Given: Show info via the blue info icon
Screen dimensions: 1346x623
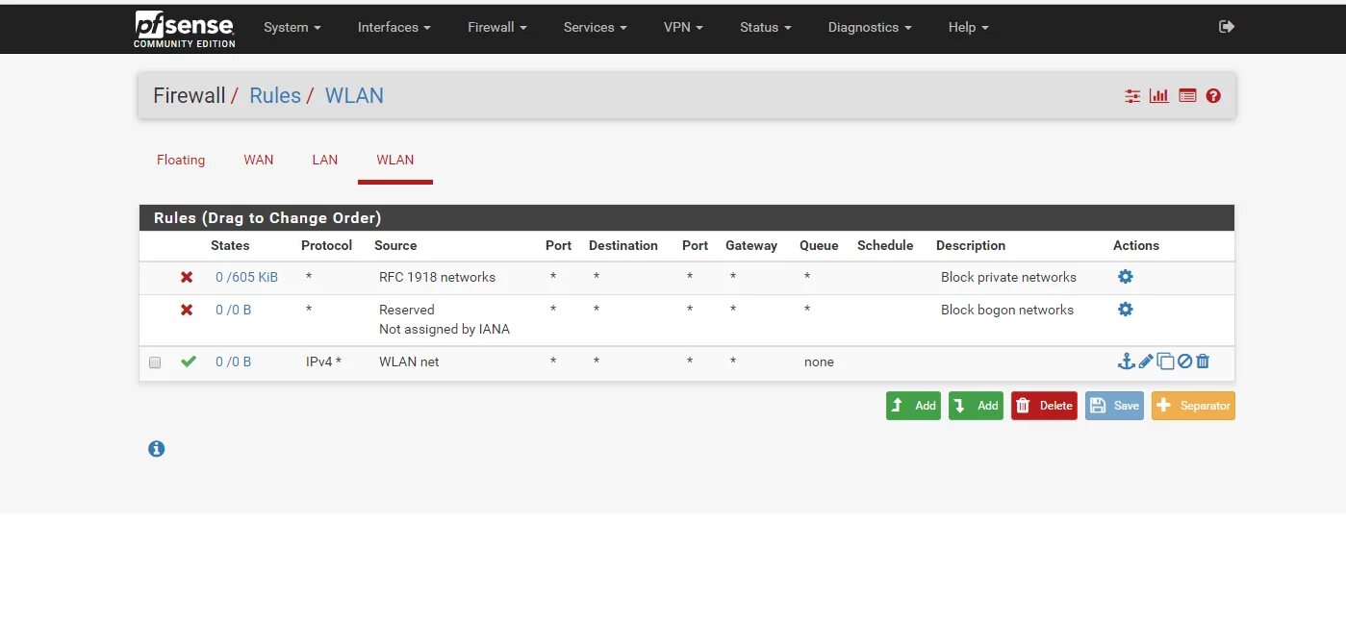Looking at the screenshot, I should point(157,449).
